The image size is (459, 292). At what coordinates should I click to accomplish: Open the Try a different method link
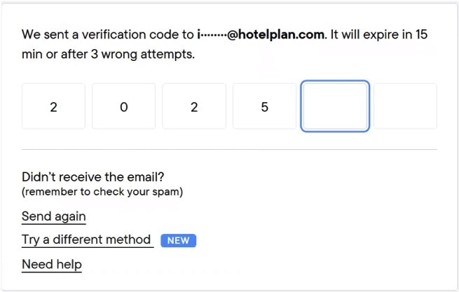[x=87, y=240]
